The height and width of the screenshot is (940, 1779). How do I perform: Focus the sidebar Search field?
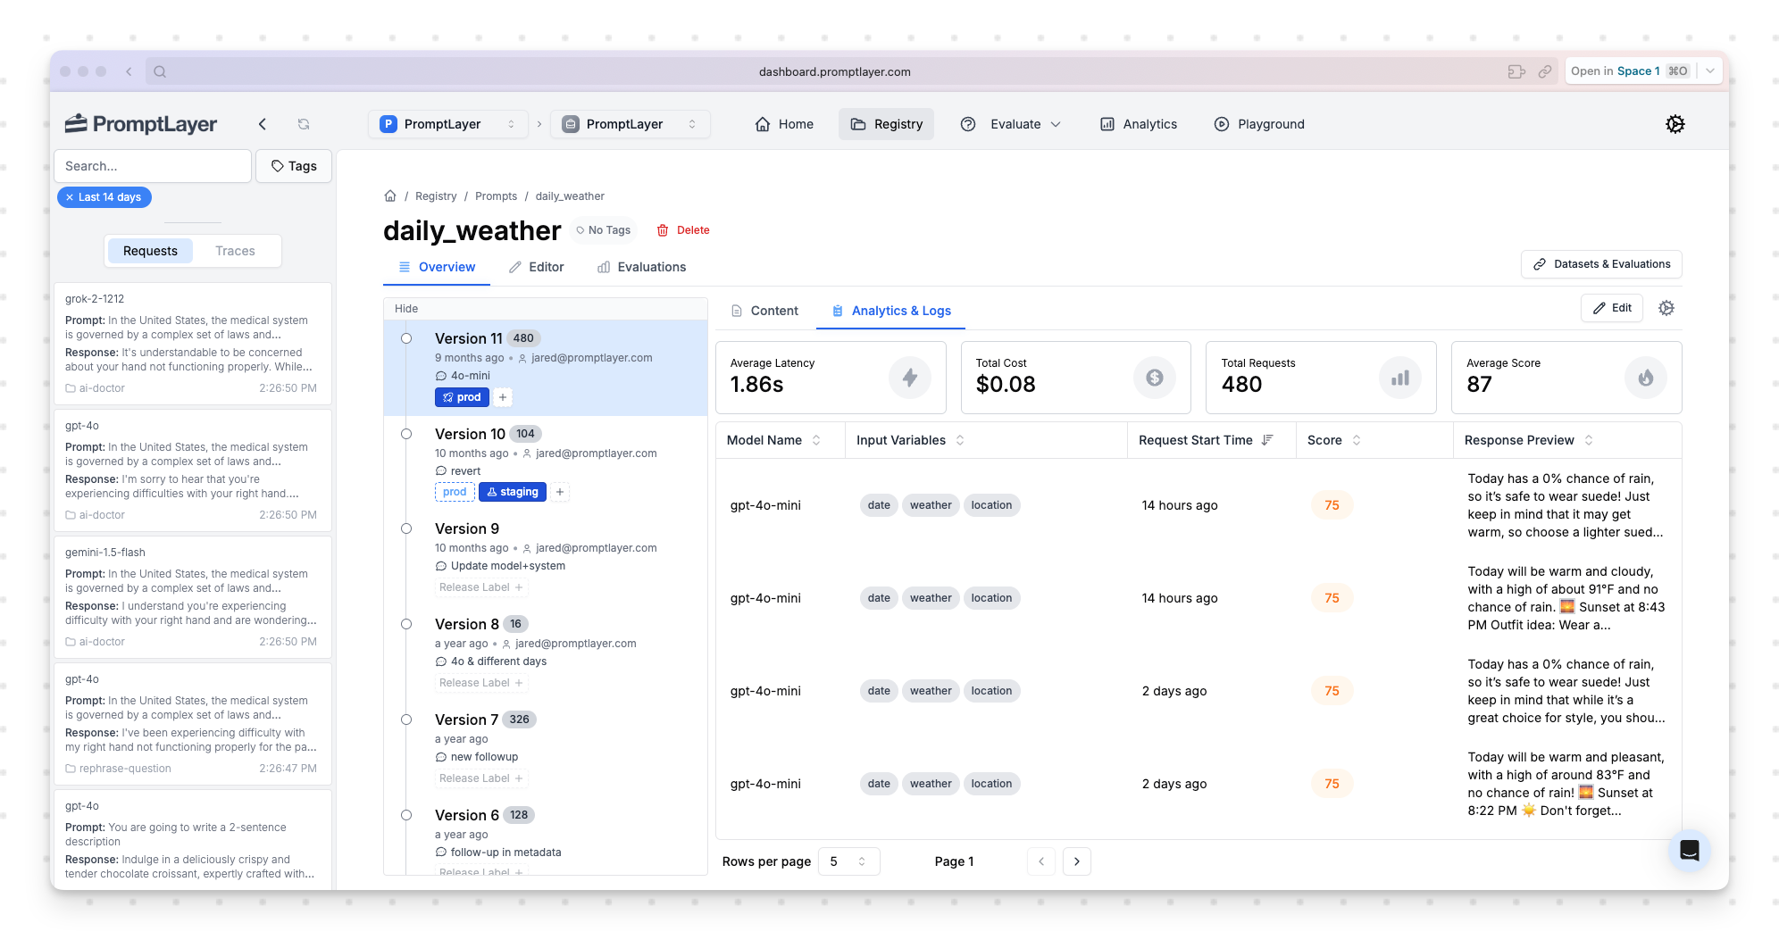(153, 166)
